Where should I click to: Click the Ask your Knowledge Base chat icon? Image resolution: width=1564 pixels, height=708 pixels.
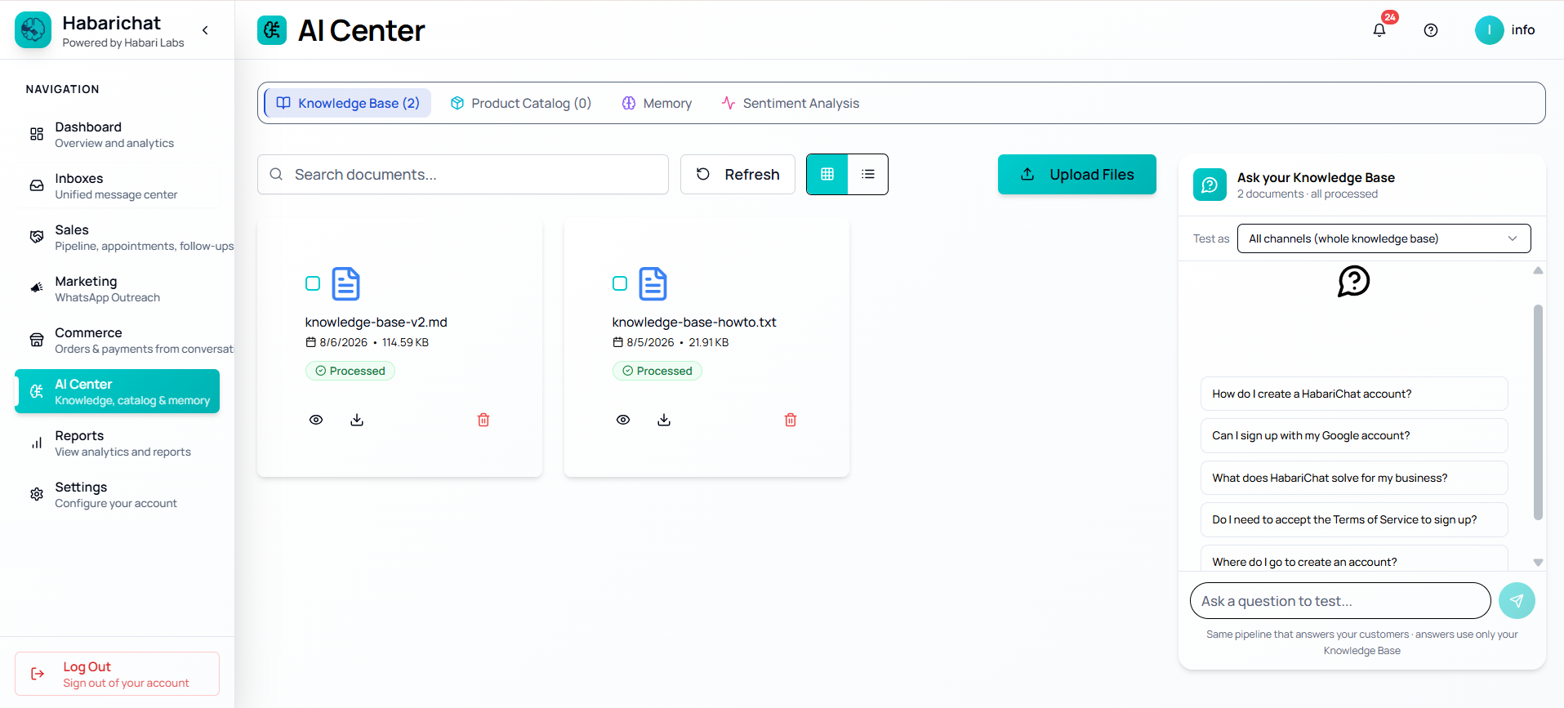1210,185
